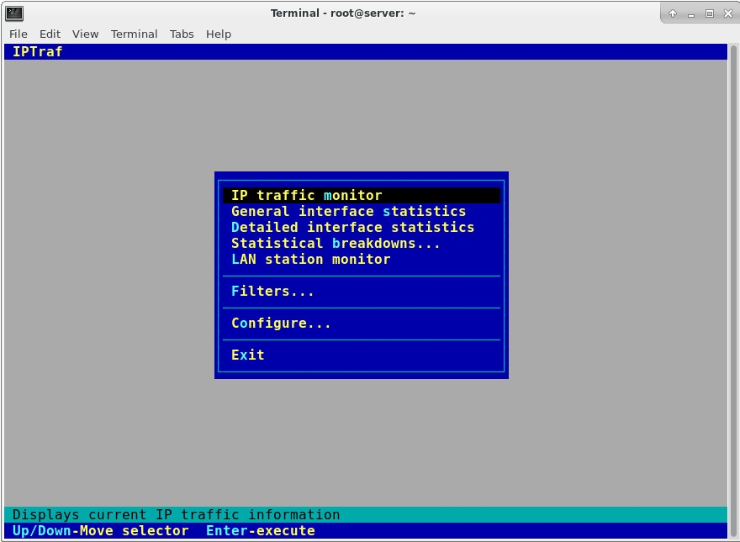Open the Configure... menu item
Viewport: 740px width, 542px height.
click(x=362, y=324)
